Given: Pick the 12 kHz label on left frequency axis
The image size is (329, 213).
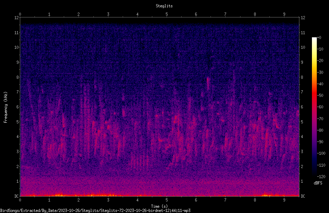Looking at the screenshot, I should [x=17, y=18].
